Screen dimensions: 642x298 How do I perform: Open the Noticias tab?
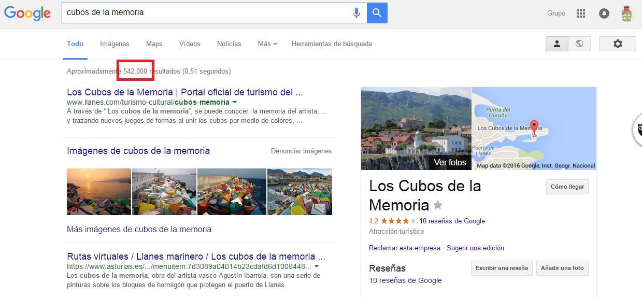point(229,44)
